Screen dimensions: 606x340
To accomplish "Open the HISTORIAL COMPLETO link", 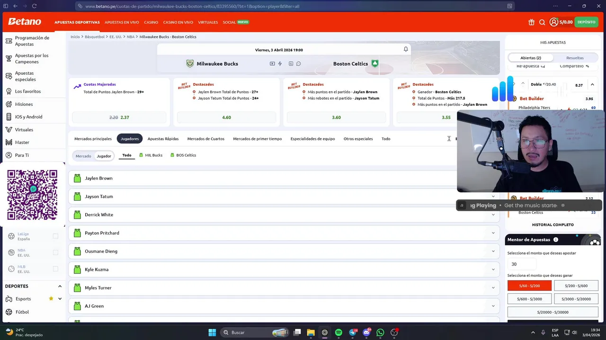I will point(553,225).
